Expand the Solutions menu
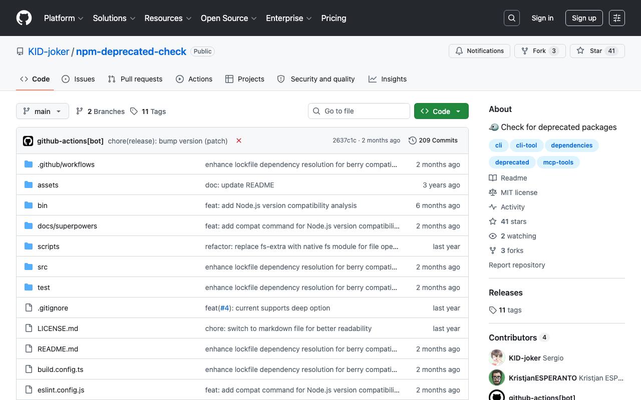This screenshot has height=400, width=641. click(x=114, y=18)
